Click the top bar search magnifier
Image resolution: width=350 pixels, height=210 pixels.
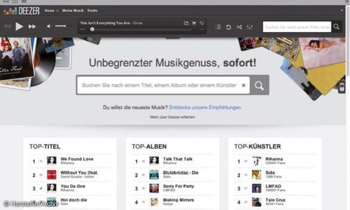point(336,27)
